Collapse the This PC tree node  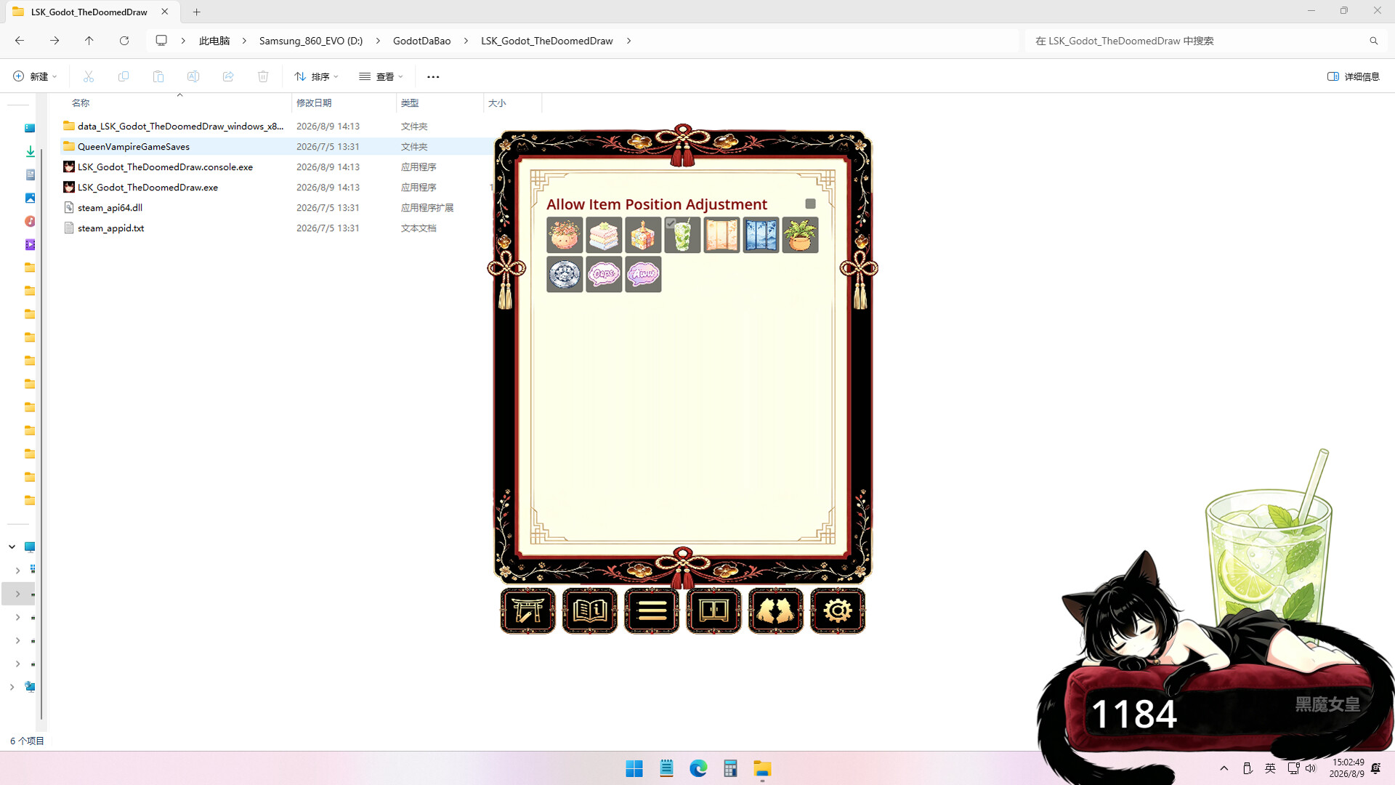(x=12, y=547)
